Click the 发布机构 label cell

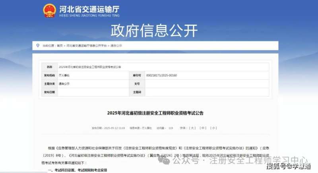pos(49,75)
